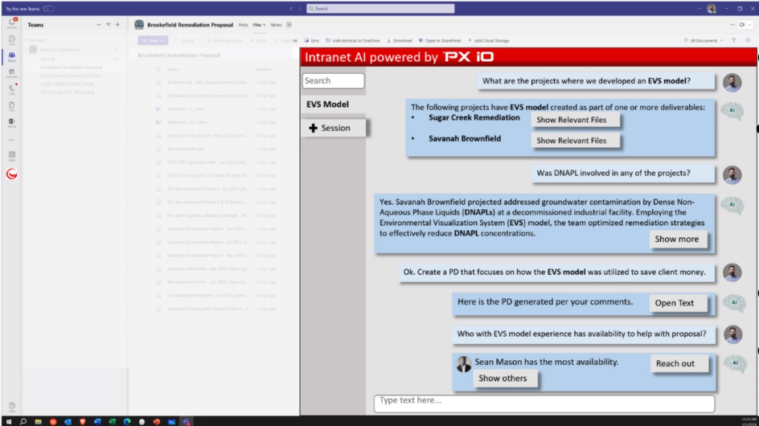Click the Show others button
The width and height of the screenshot is (759, 426).
504,379
